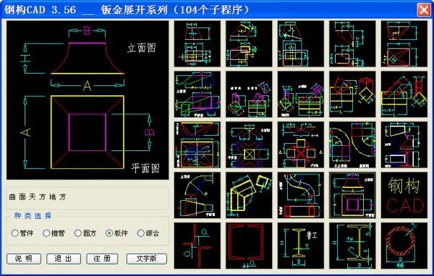Choose the red X with four yellow squares thumbnail
Screen dimensions: 434x276
tap(301, 145)
